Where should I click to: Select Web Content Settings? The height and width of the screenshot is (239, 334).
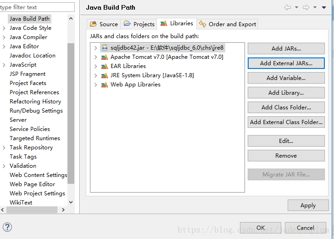[x=39, y=175]
